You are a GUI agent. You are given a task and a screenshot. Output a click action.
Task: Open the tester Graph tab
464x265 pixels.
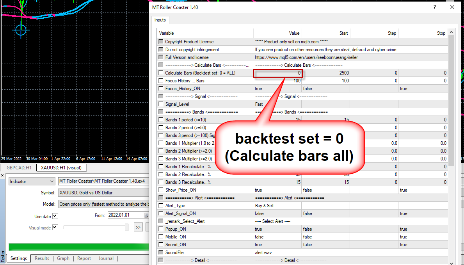[63, 258]
